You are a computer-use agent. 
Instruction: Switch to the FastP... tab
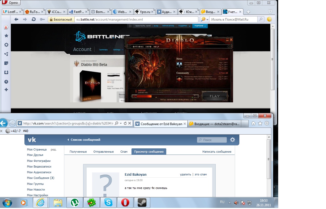[x=79, y=12]
